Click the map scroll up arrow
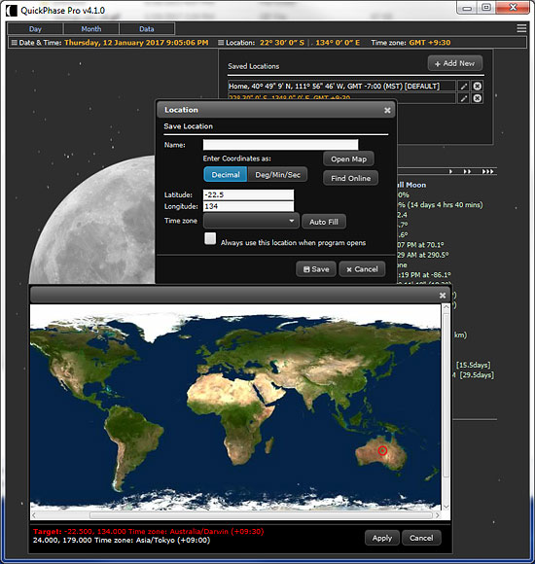The width and height of the screenshot is (535, 564). pos(446,307)
